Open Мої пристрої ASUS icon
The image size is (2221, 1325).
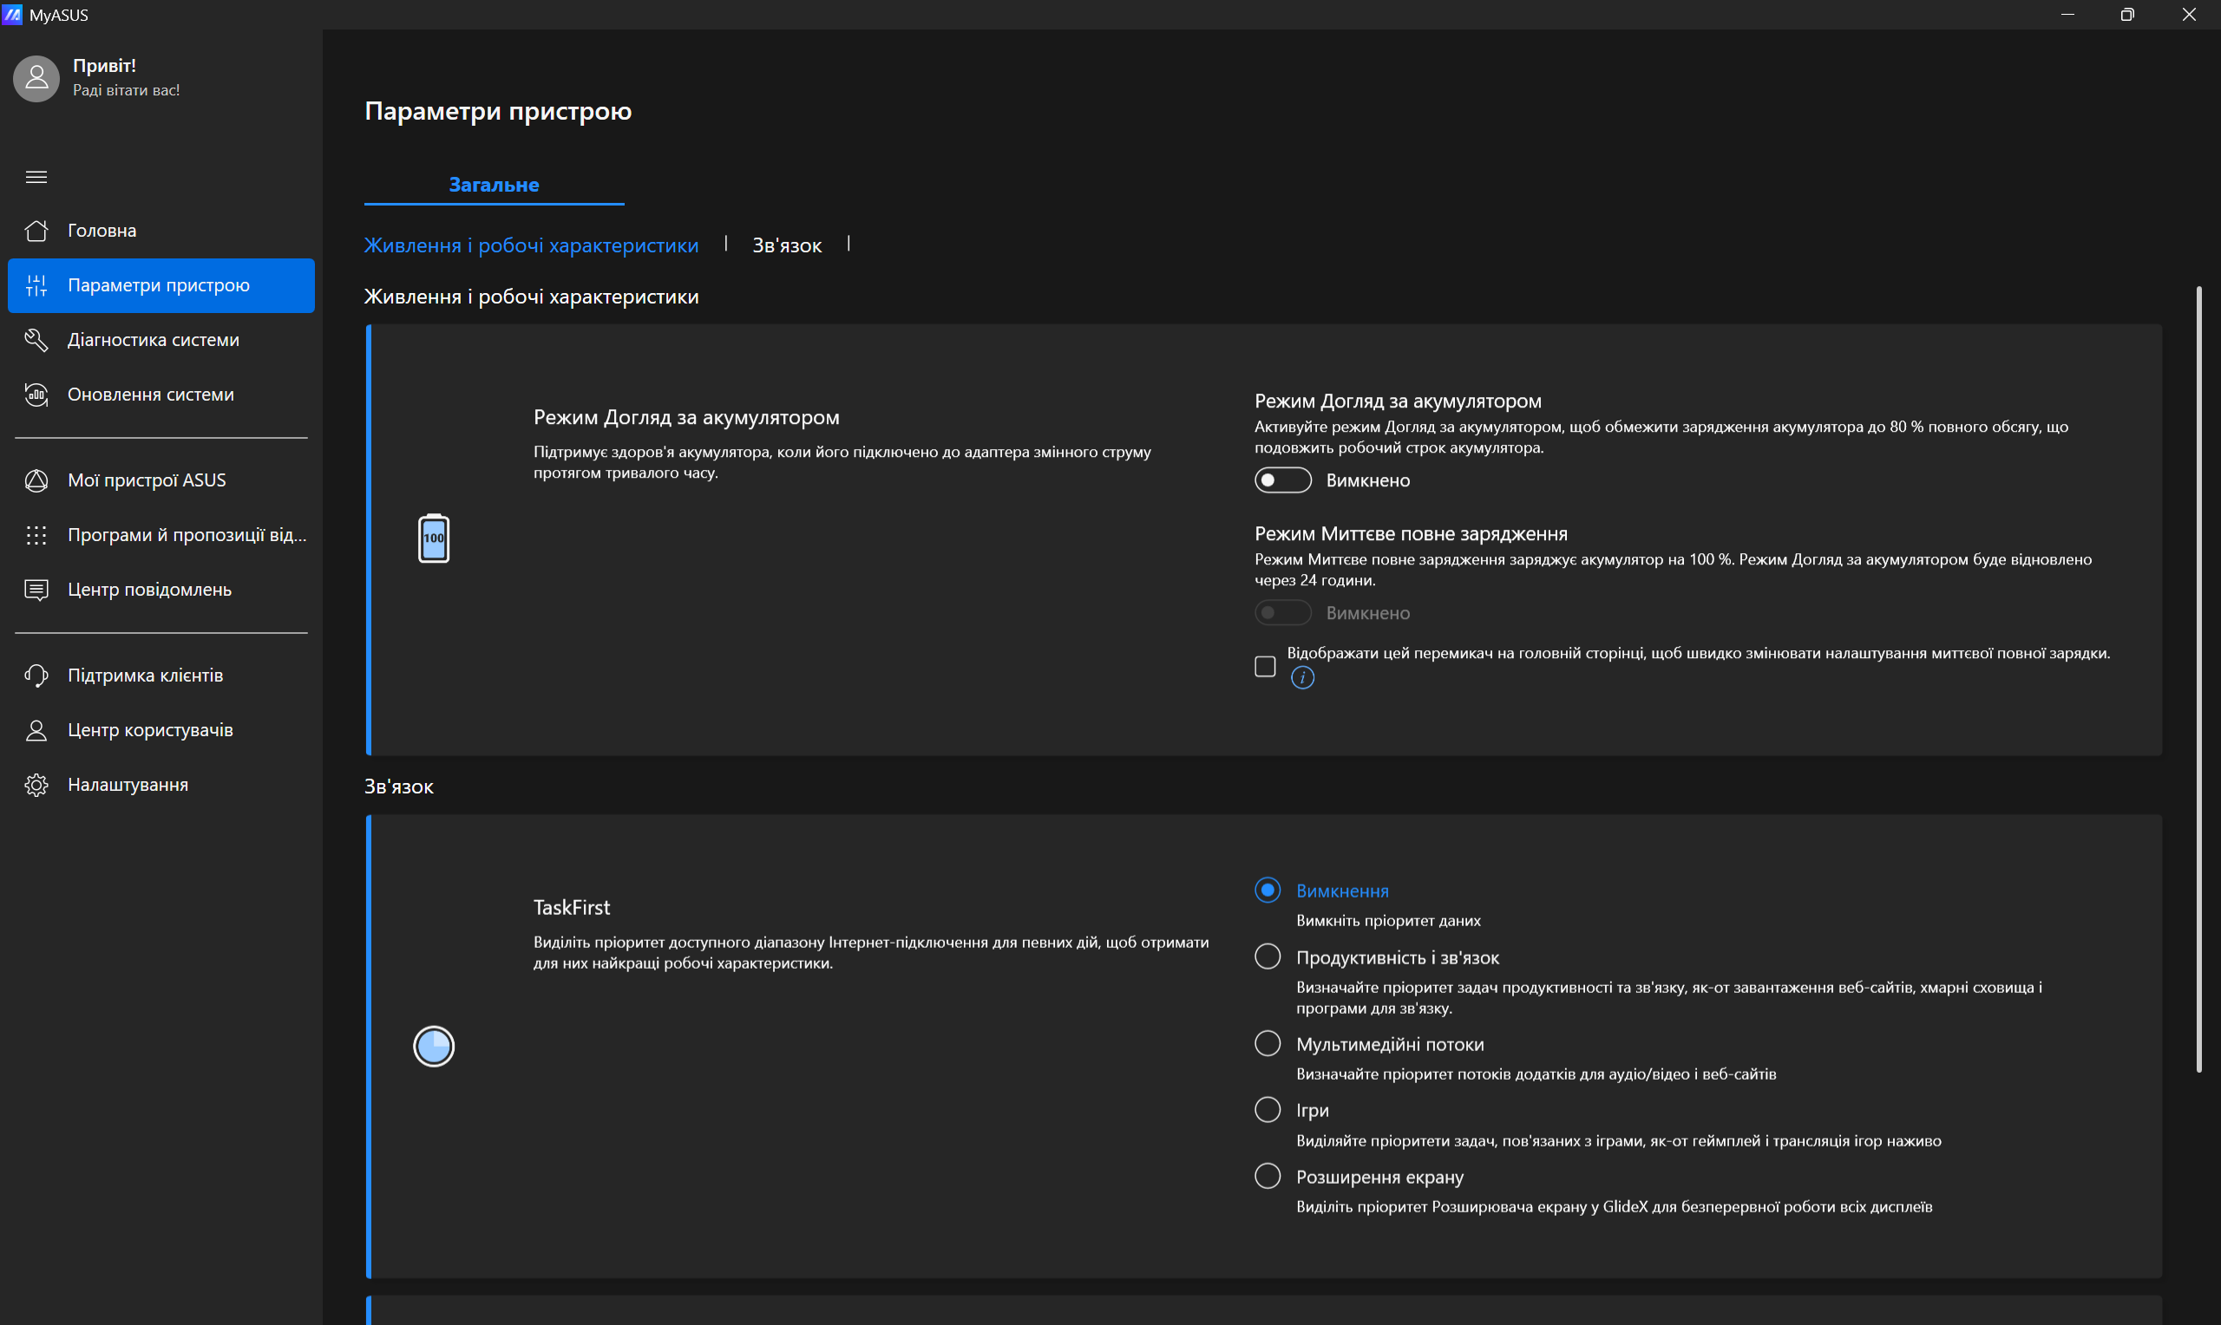click(x=36, y=480)
